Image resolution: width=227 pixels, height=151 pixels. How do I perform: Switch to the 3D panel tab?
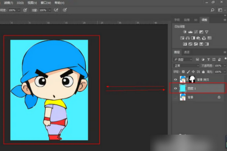196,20
